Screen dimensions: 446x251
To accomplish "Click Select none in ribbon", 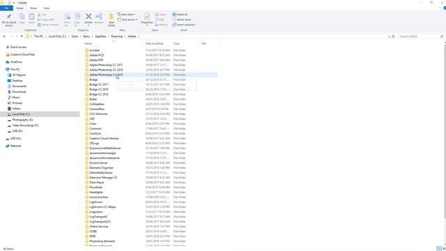I will click(181, 20).
